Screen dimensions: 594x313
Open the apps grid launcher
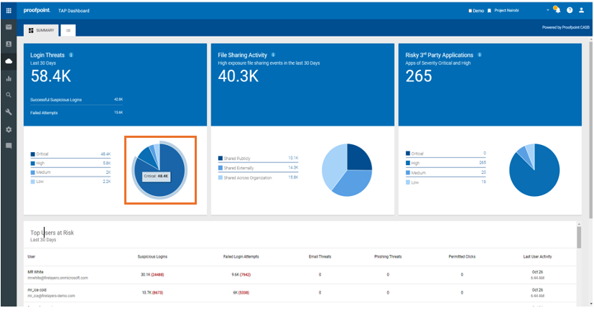9,11
